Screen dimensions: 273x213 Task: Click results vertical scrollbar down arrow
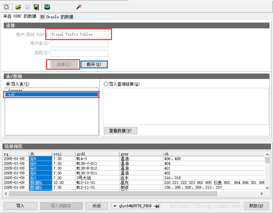click(268, 188)
